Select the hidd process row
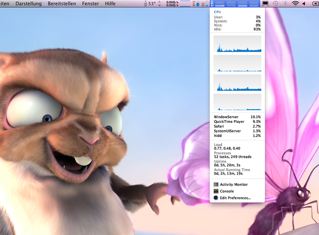Screen dimensions: 319x235 pyautogui.click(x=237, y=136)
